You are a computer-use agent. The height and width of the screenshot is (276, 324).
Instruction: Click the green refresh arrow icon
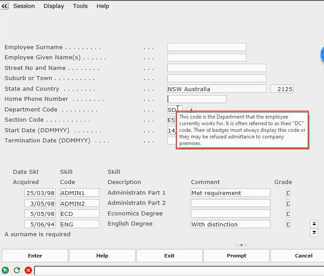click(x=17, y=270)
